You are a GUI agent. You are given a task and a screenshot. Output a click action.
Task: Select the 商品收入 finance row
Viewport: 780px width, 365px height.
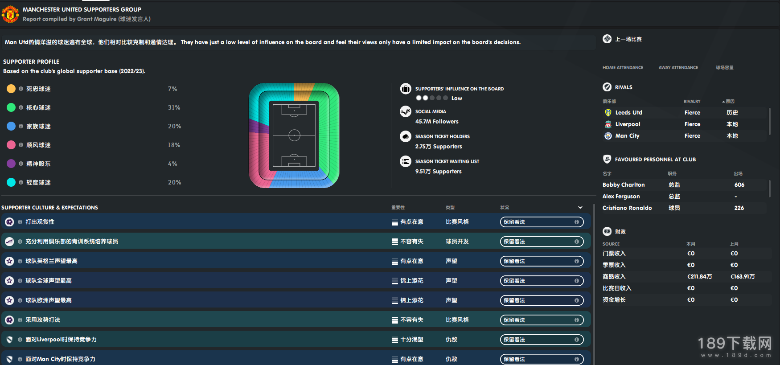tap(686, 277)
